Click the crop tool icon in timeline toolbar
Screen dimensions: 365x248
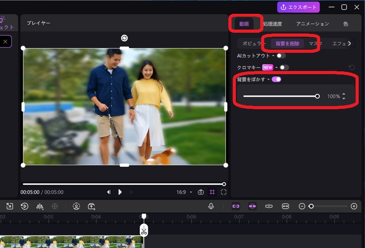coord(9,206)
